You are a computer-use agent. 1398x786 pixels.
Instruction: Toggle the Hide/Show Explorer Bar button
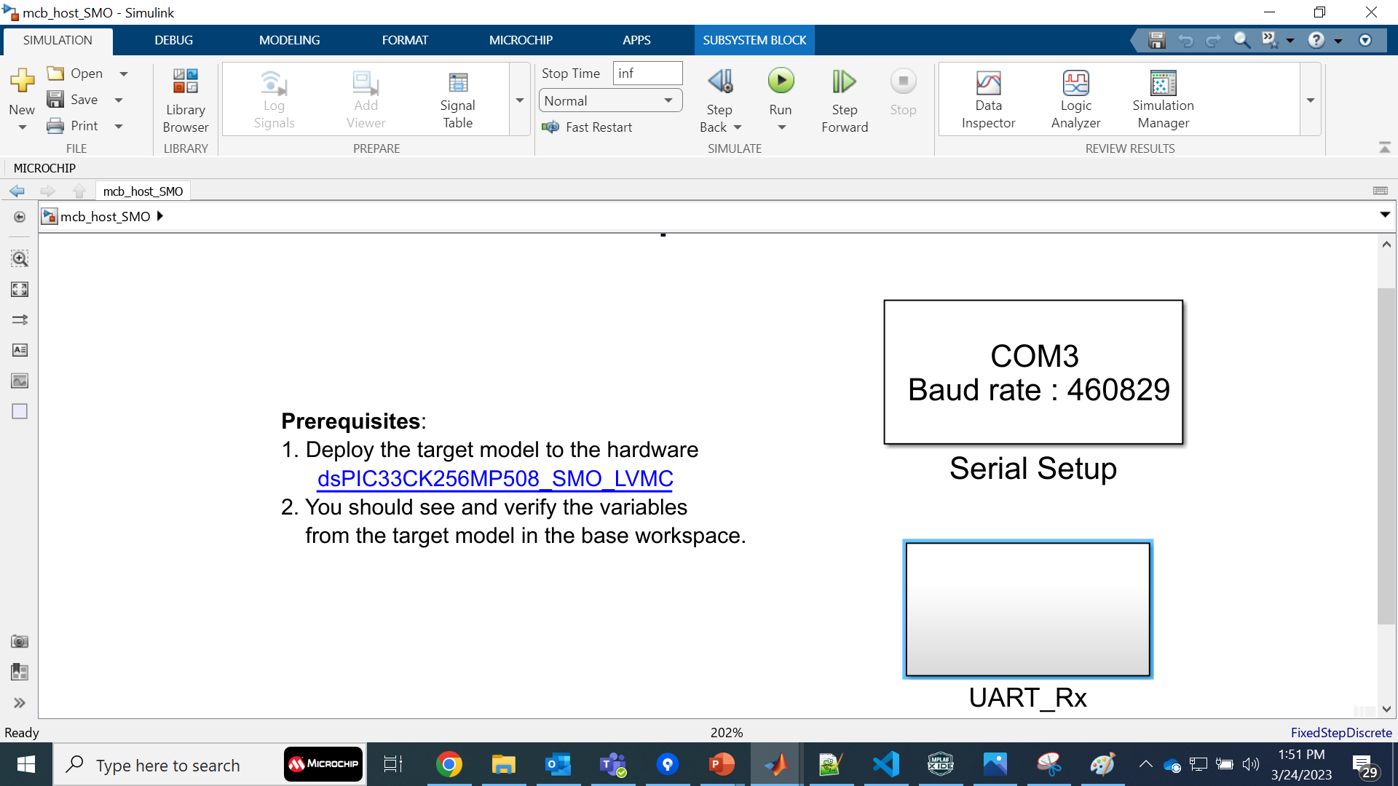[20, 217]
